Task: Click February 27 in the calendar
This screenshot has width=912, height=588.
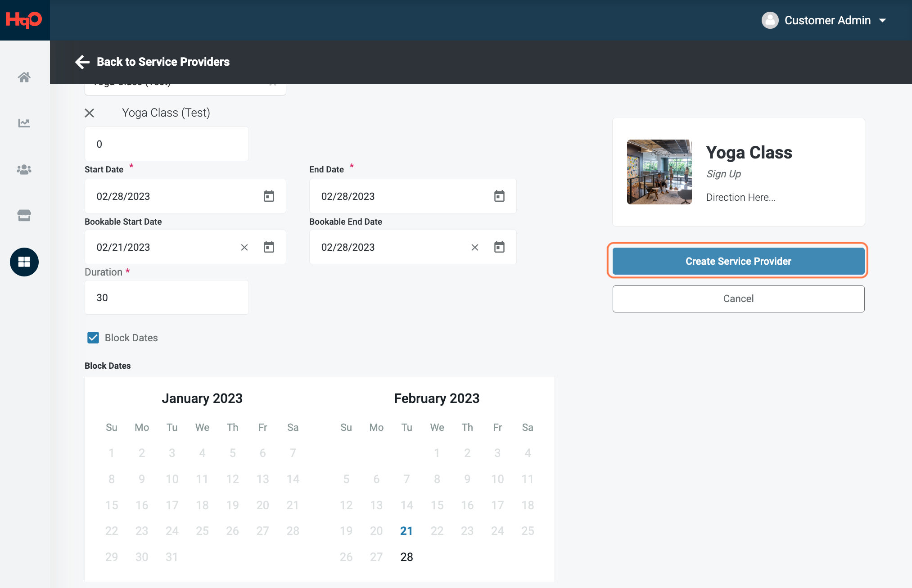Action: pyautogui.click(x=376, y=557)
